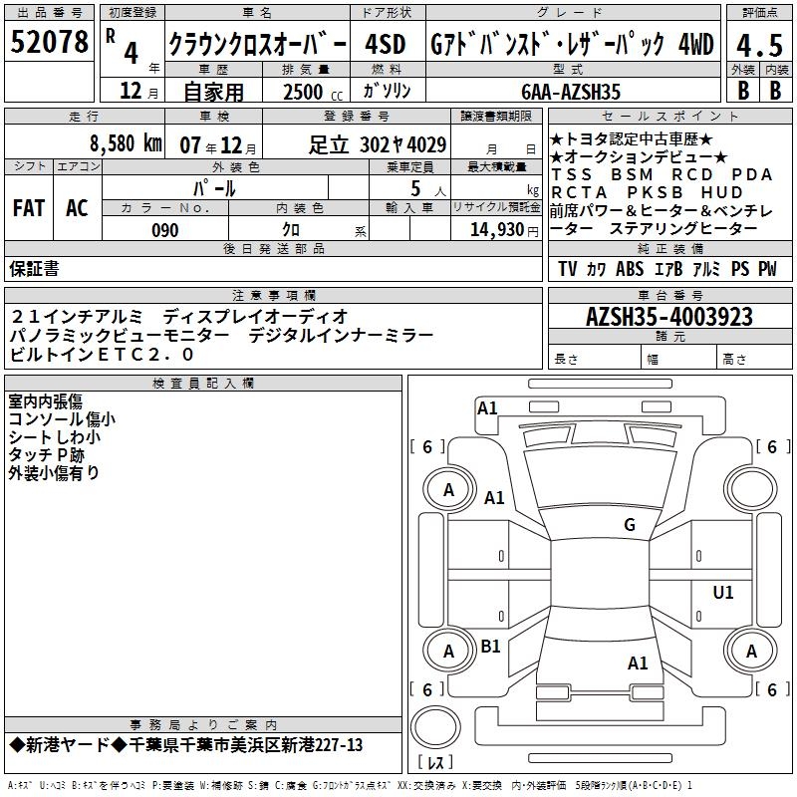The width and height of the screenshot is (797, 797).
Task: Select the vehicle history 自家用
Action: 213,92
